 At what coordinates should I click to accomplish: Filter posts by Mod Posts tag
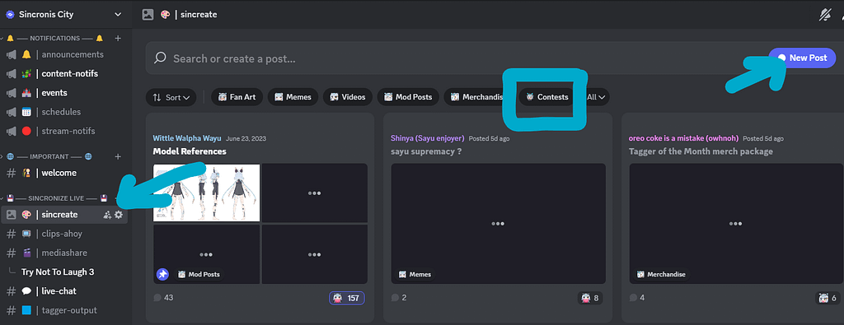(x=408, y=97)
